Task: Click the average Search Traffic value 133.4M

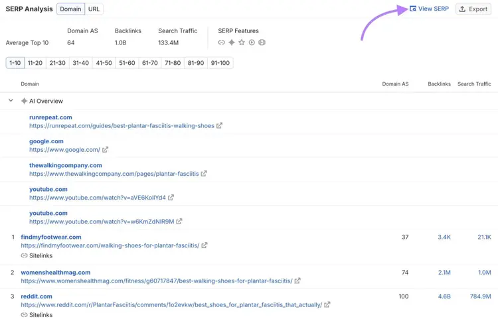Action: [x=169, y=42]
